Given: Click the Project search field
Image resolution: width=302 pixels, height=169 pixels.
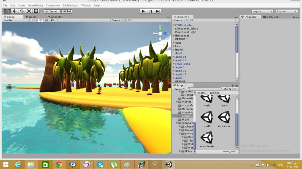Looking at the screenshot, I should [204, 89].
